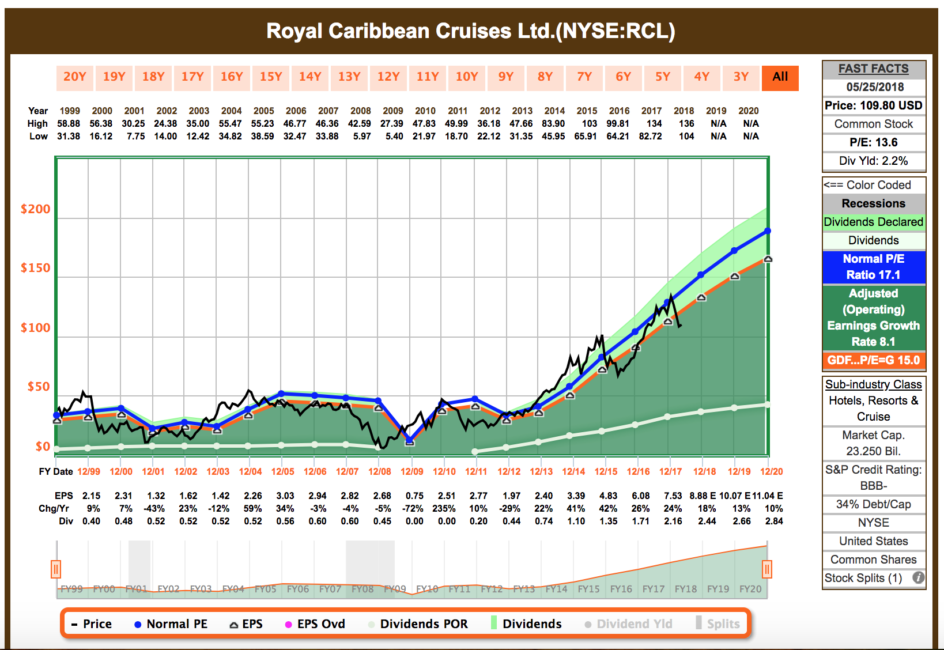The image size is (944, 650).
Task: Click Adjusted Operating Earnings Growth Rate box
Action: [874, 318]
